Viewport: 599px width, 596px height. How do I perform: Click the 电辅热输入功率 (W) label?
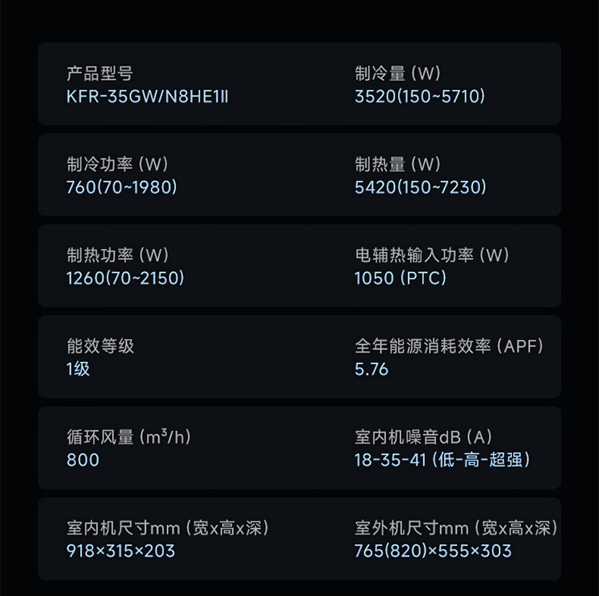coord(432,255)
